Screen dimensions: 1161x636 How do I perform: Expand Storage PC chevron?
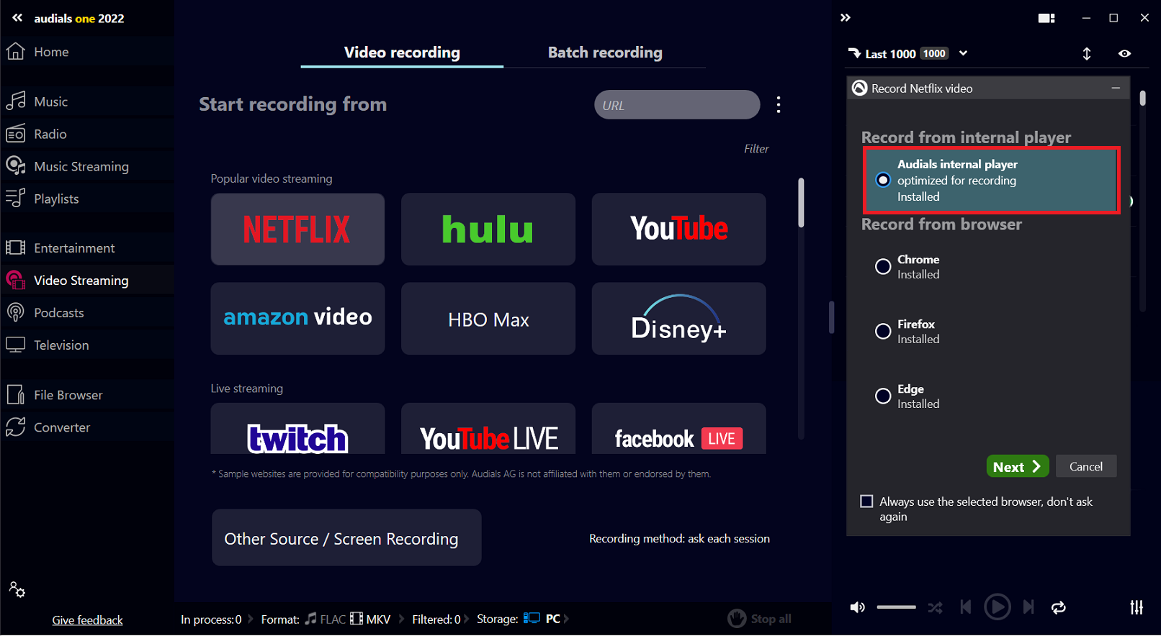click(566, 619)
